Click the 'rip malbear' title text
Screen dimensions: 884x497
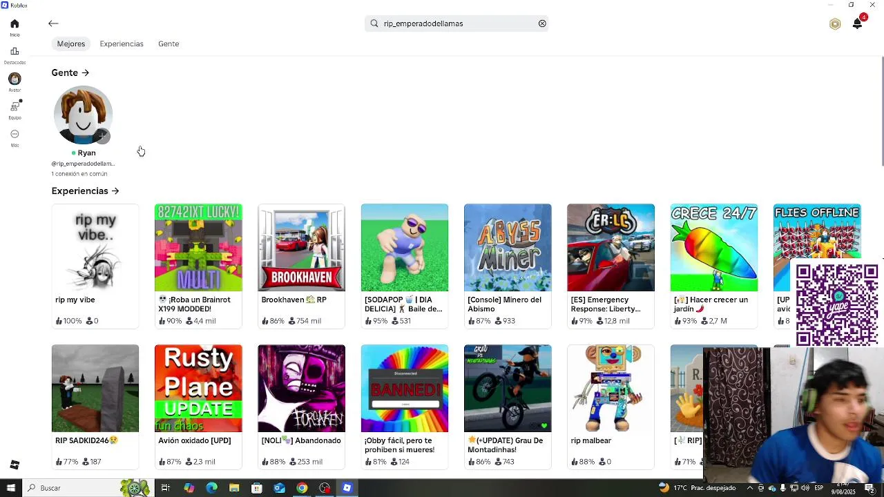[591, 440]
